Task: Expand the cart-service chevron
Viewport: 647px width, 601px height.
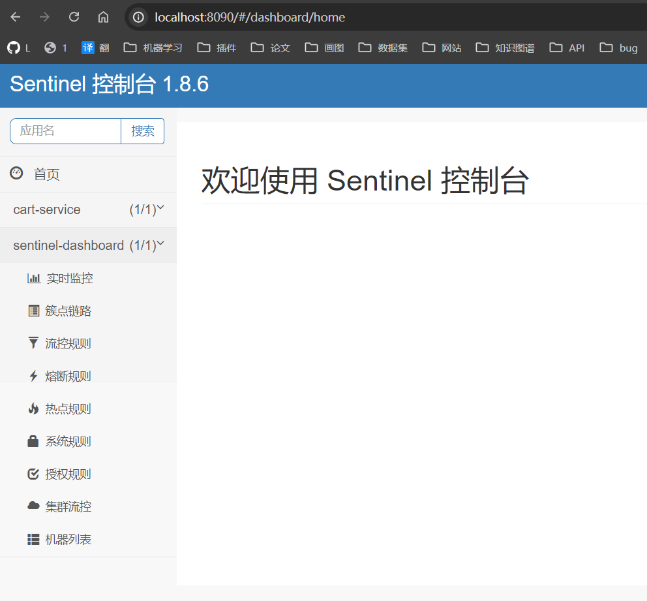Action: click(160, 208)
